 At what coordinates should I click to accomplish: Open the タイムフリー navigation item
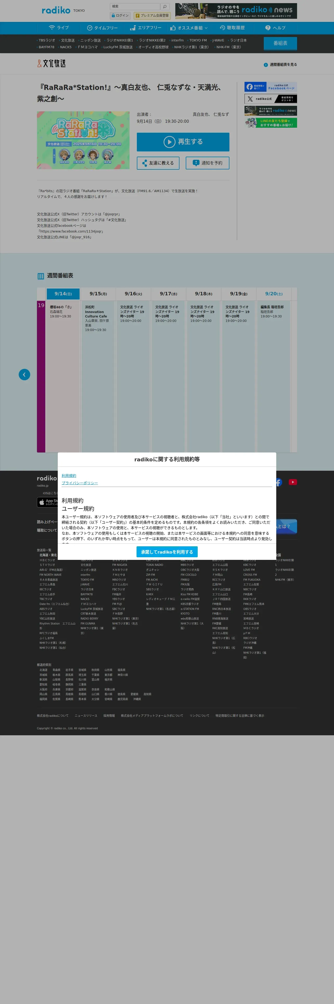click(102, 28)
